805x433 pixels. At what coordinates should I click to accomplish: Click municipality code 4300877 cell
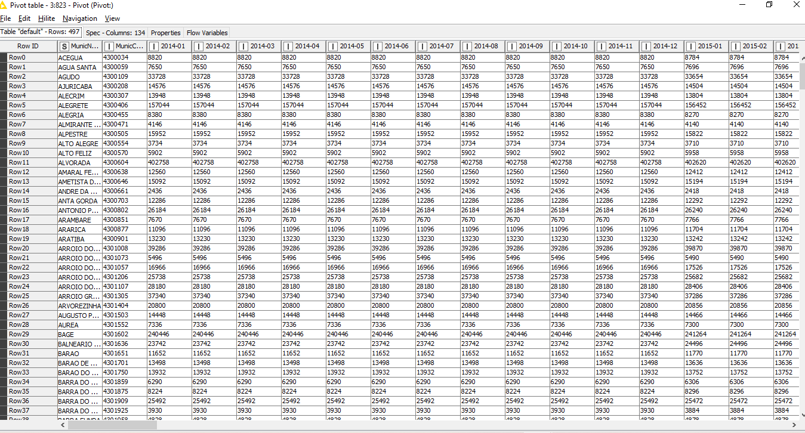pos(124,229)
